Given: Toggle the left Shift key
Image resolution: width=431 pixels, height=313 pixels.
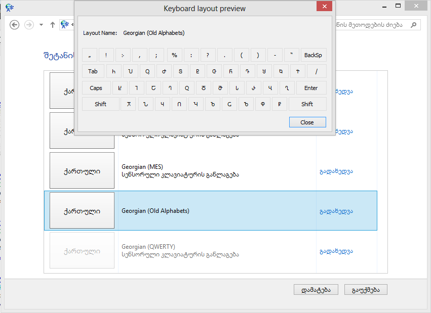Looking at the screenshot, I should pos(100,104).
